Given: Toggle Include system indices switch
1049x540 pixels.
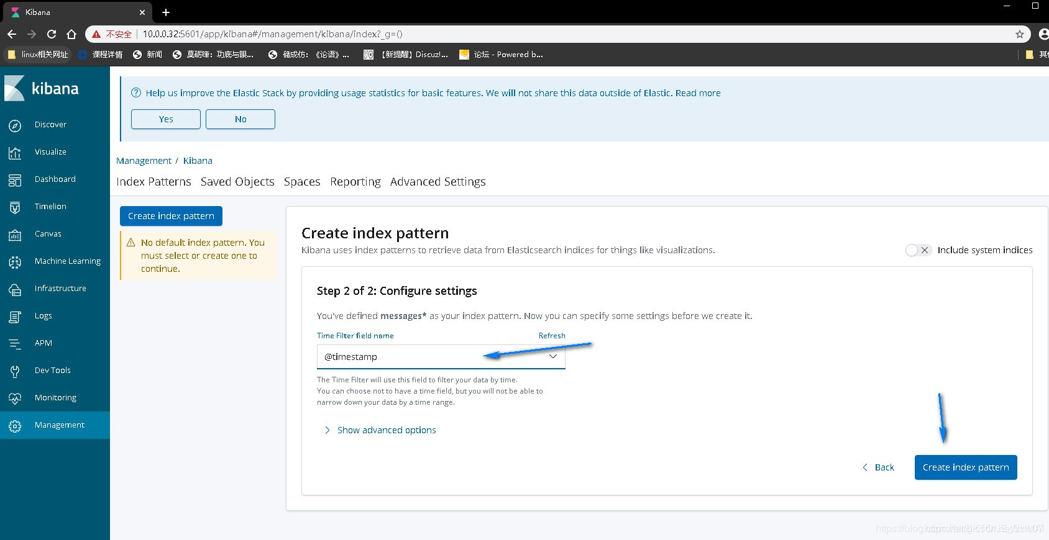Looking at the screenshot, I should tap(918, 250).
